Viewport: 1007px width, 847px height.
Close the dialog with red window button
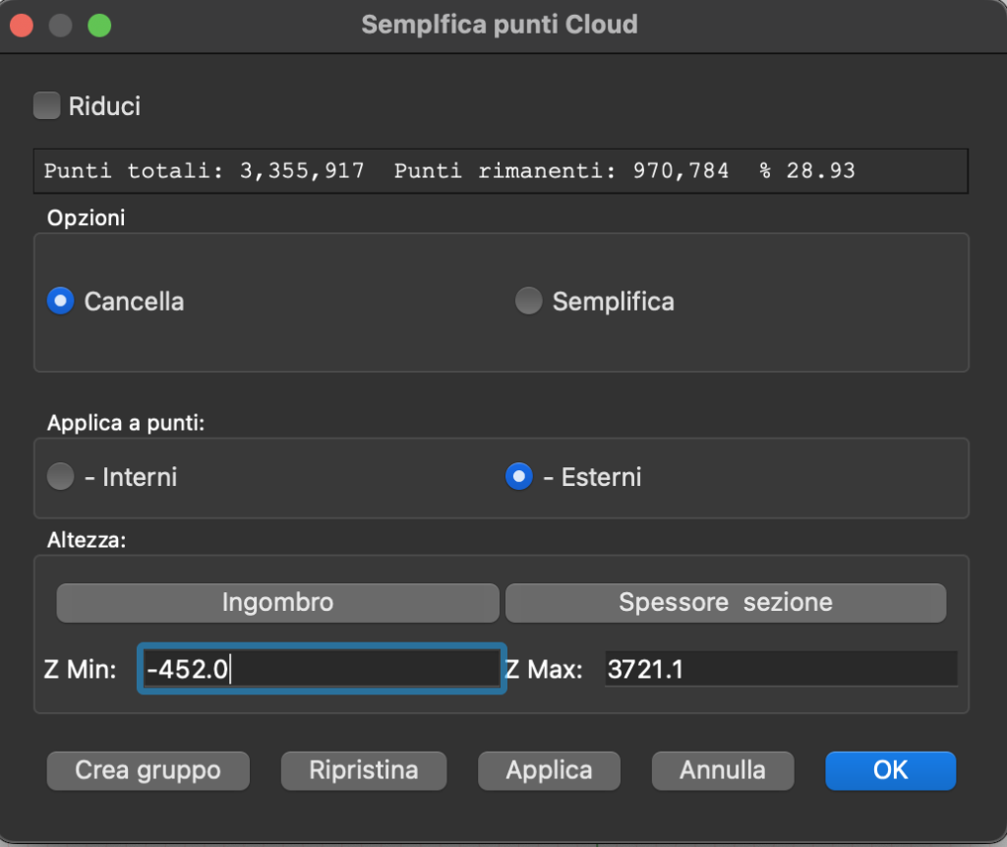23,26
